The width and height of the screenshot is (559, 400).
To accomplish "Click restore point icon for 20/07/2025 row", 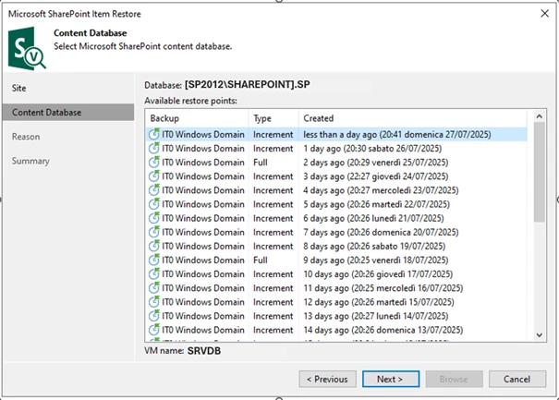I will pyautogui.click(x=154, y=232).
